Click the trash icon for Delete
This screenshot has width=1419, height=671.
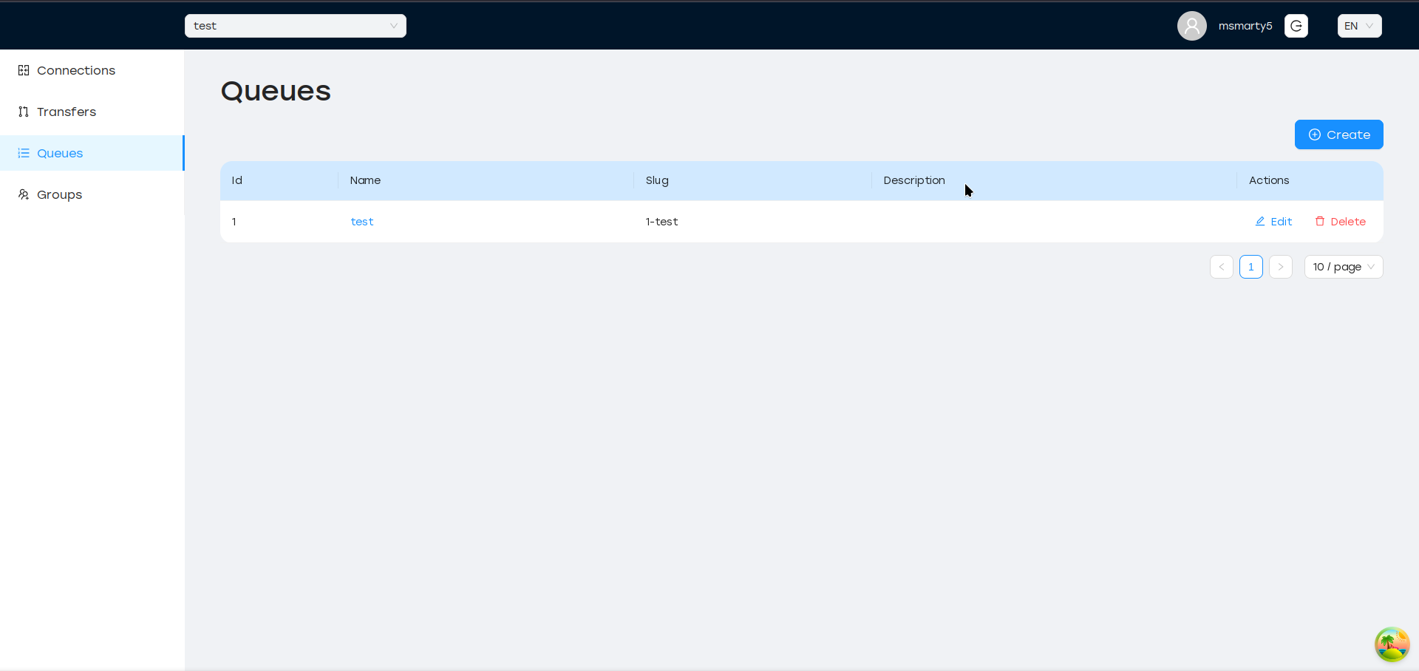[x=1320, y=221]
